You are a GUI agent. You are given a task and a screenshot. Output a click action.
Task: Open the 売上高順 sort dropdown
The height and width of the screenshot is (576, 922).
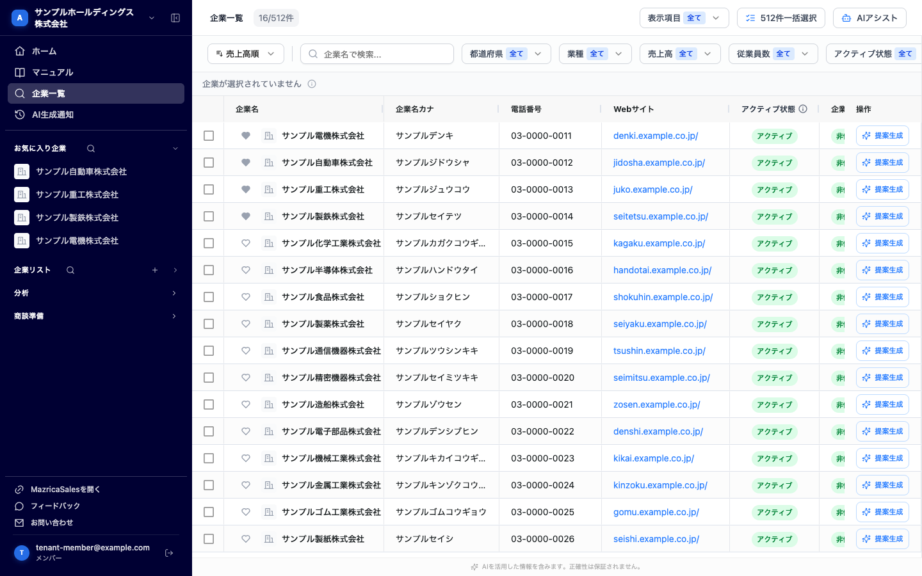[x=246, y=54]
